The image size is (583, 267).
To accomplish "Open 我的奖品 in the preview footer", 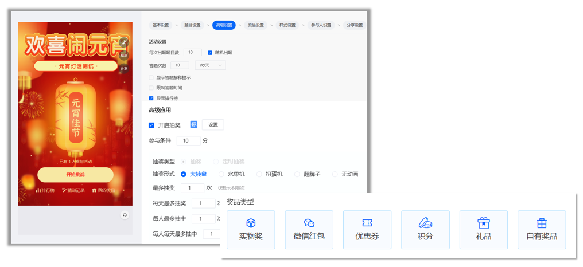I will pos(103,190).
